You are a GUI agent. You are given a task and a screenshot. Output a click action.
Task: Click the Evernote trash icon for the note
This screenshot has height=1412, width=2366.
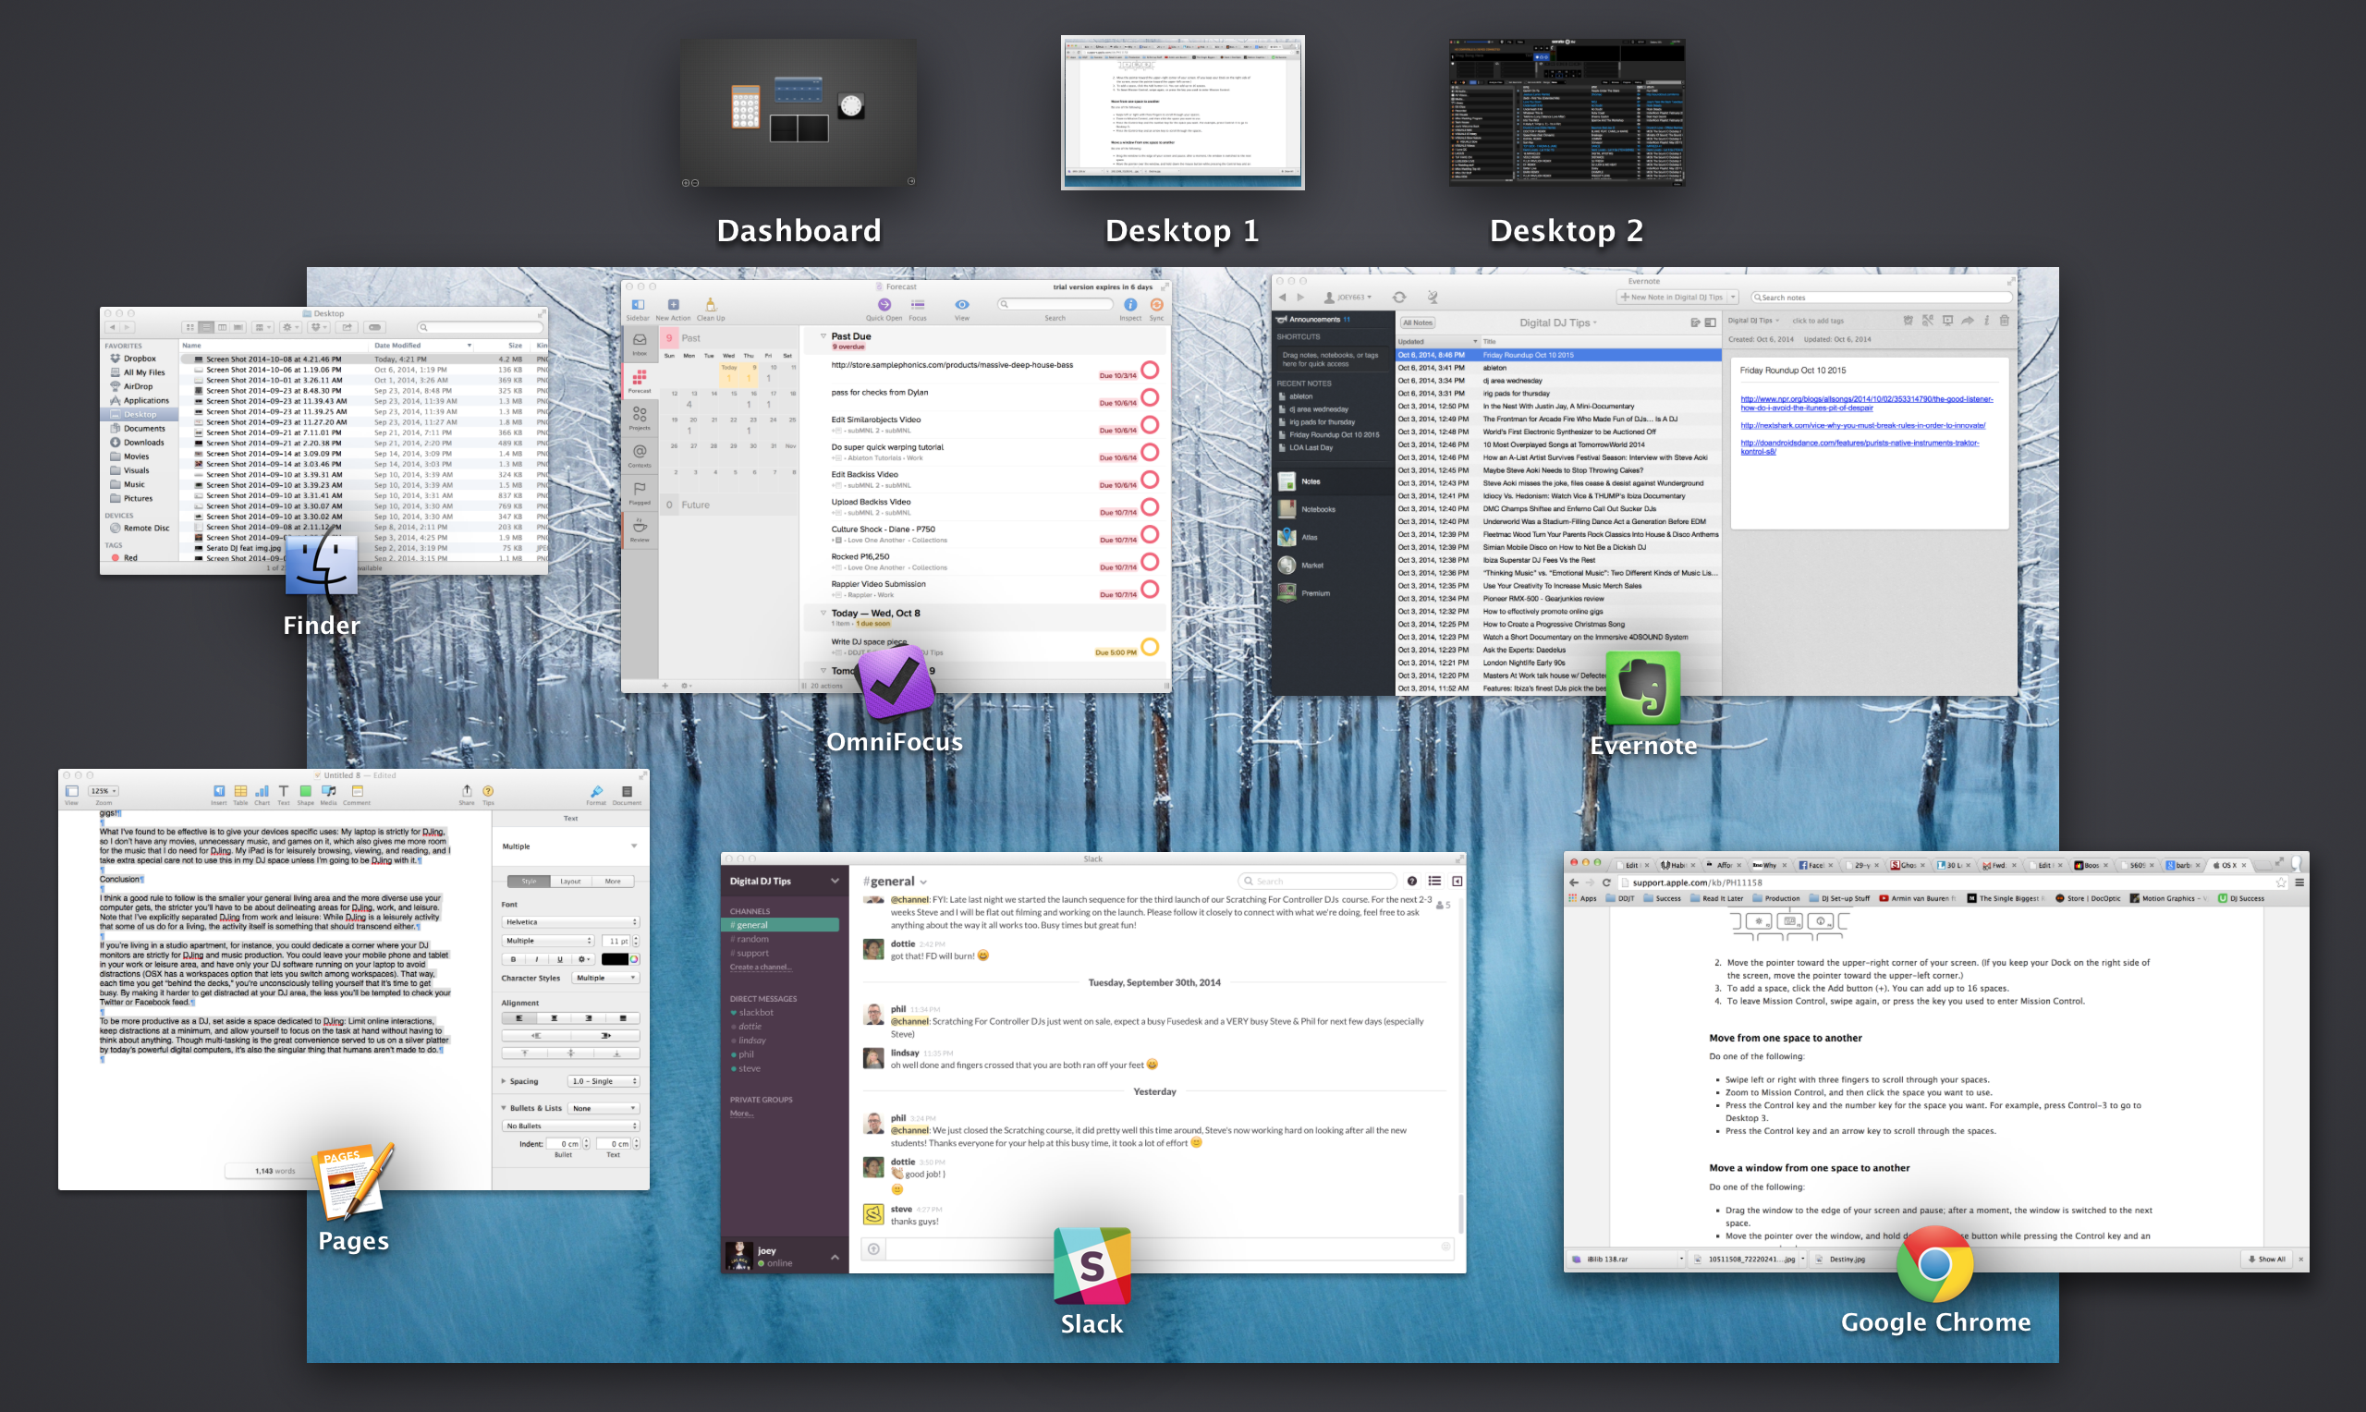click(x=2005, y=321)
